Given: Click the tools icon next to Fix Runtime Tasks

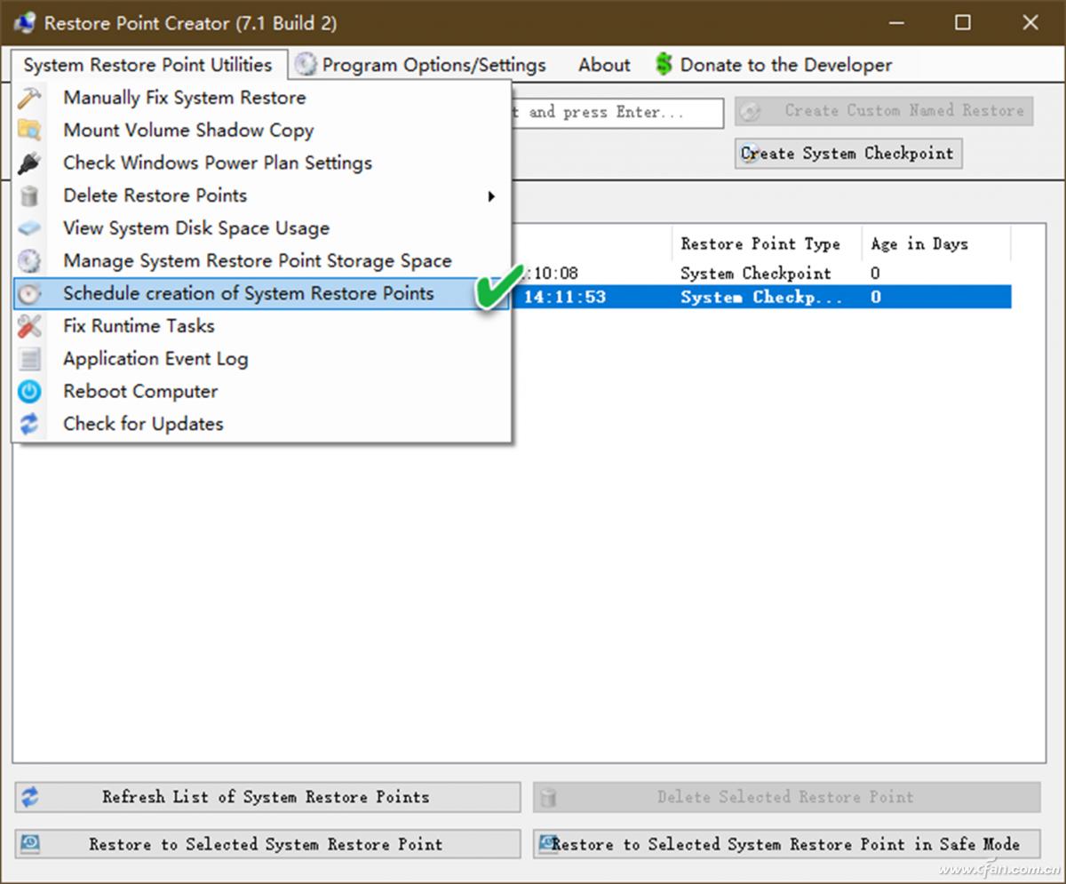Looking at the screenshot, I should coord(29,326).
